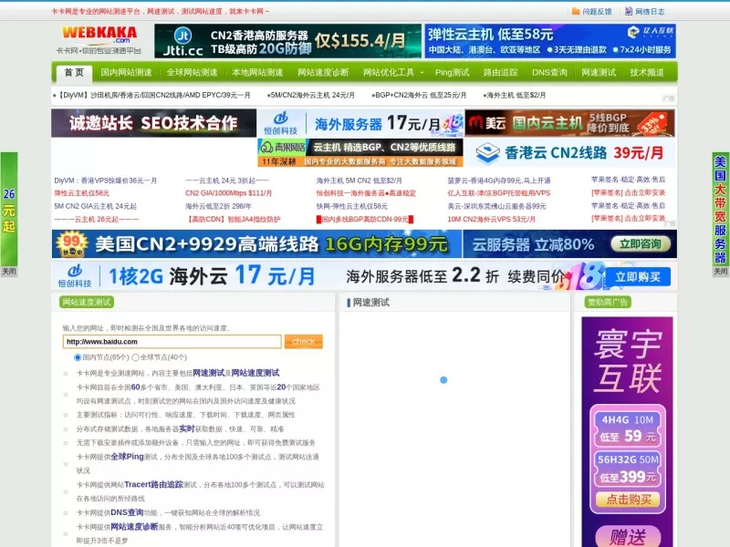Click the 香港云 CN2线路 39元/月 banner
This screenshot has height=547, width=730.
tap(569, 152)
